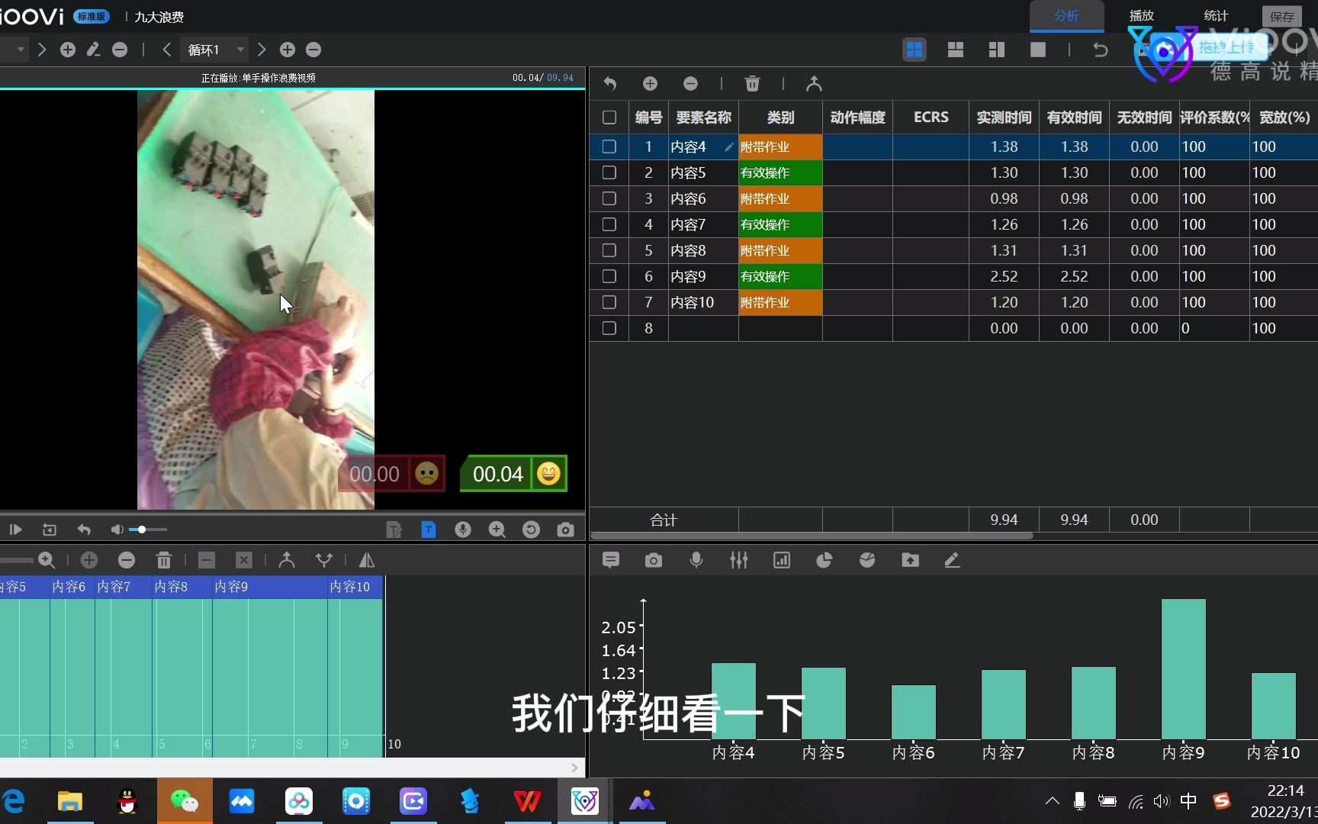Click the 实测时间 column header
The width and height of the screenshot is (1318, 824).
click(x=1004, y=117)
